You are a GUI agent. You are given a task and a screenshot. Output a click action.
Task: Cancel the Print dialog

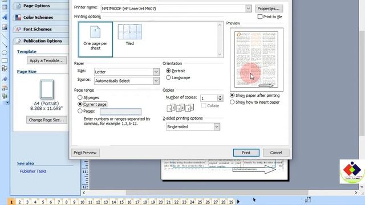[x=276, y=153]
